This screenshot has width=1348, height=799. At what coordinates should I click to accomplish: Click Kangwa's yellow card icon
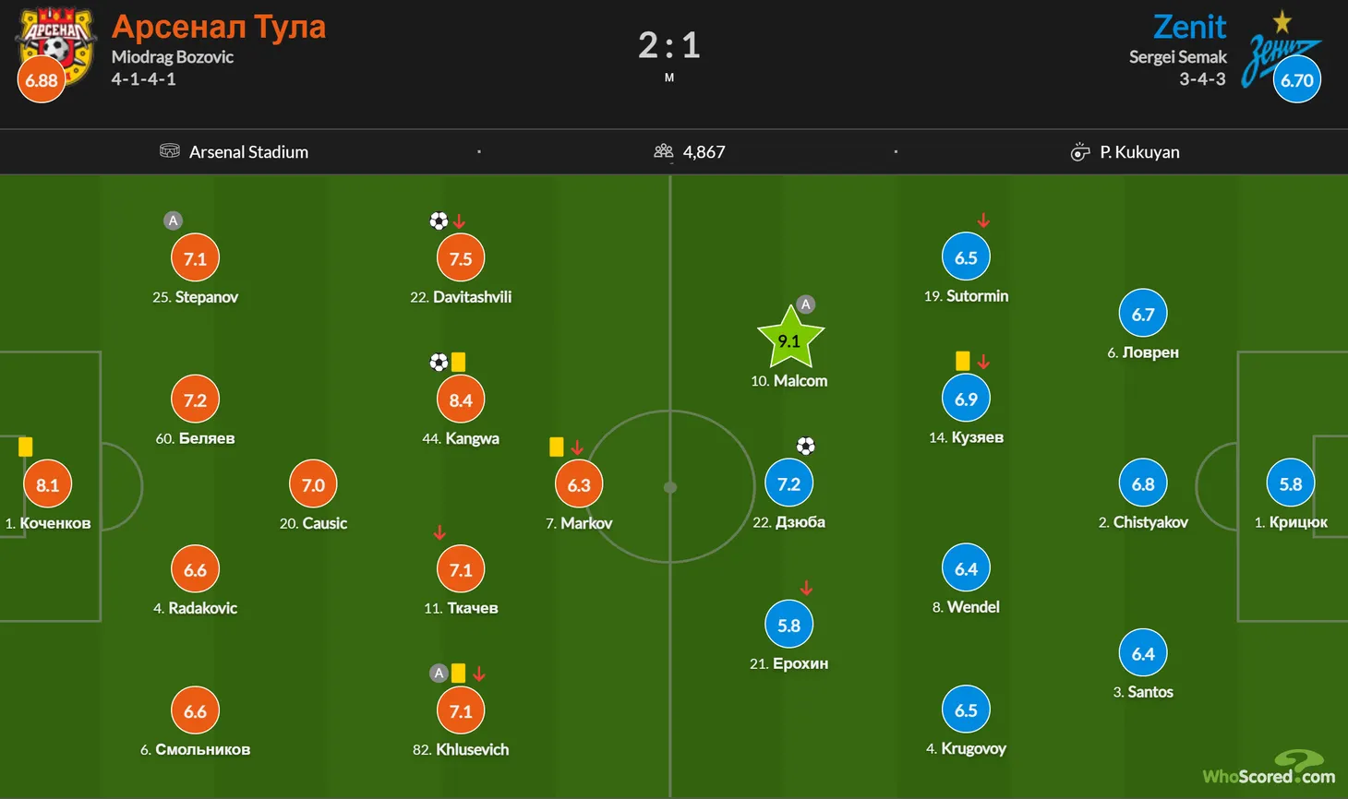(x=458, y=363)
